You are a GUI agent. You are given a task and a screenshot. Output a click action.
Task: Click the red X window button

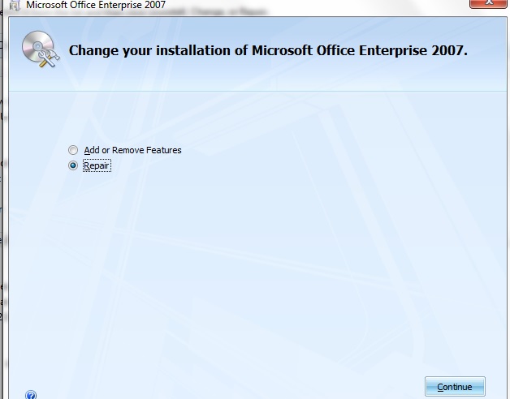pyautogui.click(x=487, y=4)
